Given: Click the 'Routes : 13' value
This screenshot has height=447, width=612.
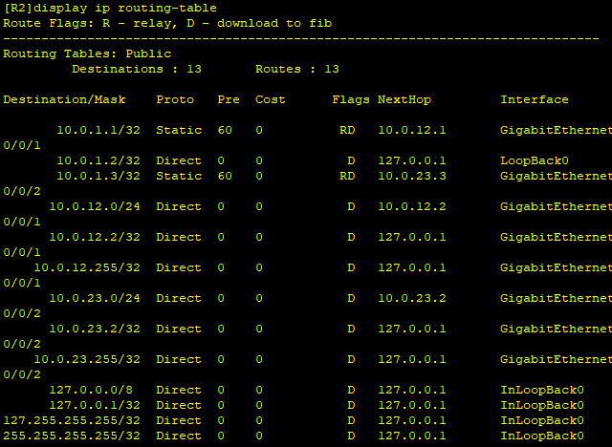Looking at the screenshot, I should pos(297,69).
